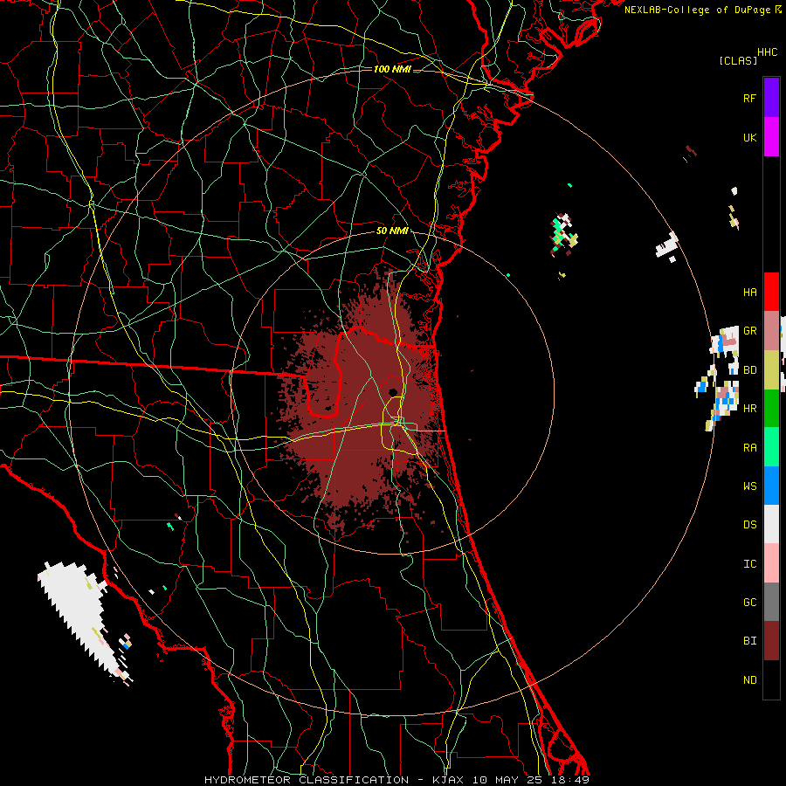Click the "HR" legend label text

(x=749, y=409)
